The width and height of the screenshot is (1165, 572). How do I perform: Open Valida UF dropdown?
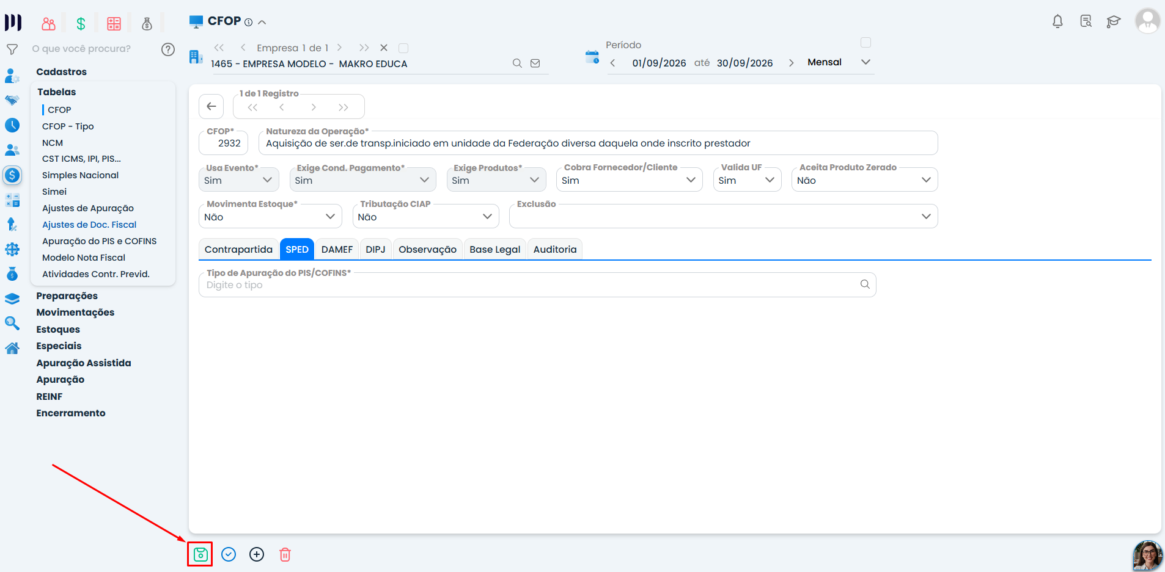747,179
